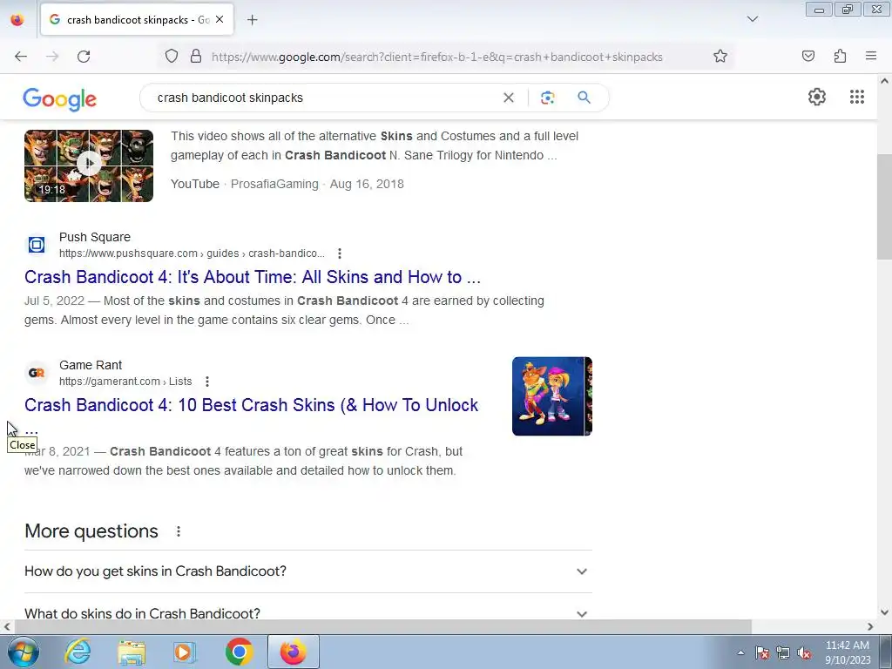The width and height of the screenshot is (892, 669).
Task: Expand How do you get skins question
Action: tap(308, 571)
